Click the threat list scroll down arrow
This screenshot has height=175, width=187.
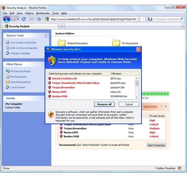coord(137,97)
